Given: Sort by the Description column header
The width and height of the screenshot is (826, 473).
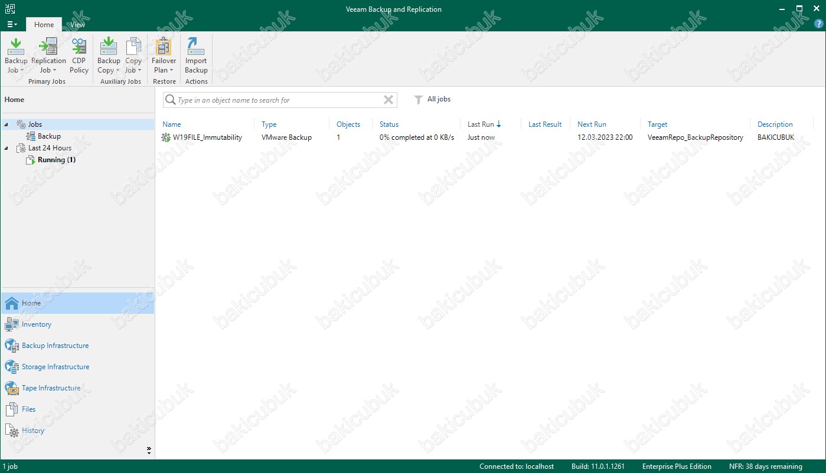Looking at the screenshot, I should (775, 124).
